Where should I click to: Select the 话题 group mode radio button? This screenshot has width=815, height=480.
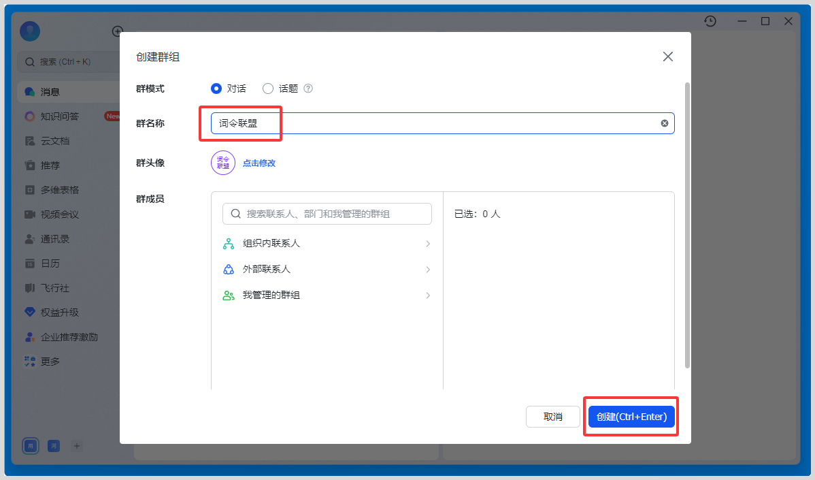(x=268, y=89)
